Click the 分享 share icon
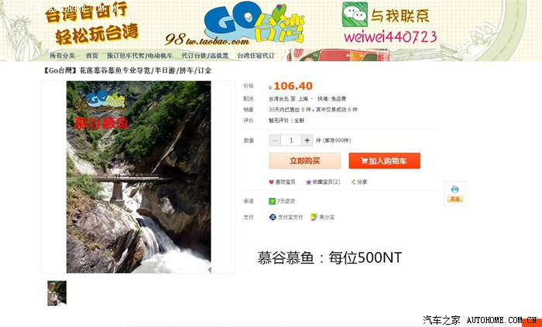The height and width of the screenshot is (327, 542). point(353,182)
